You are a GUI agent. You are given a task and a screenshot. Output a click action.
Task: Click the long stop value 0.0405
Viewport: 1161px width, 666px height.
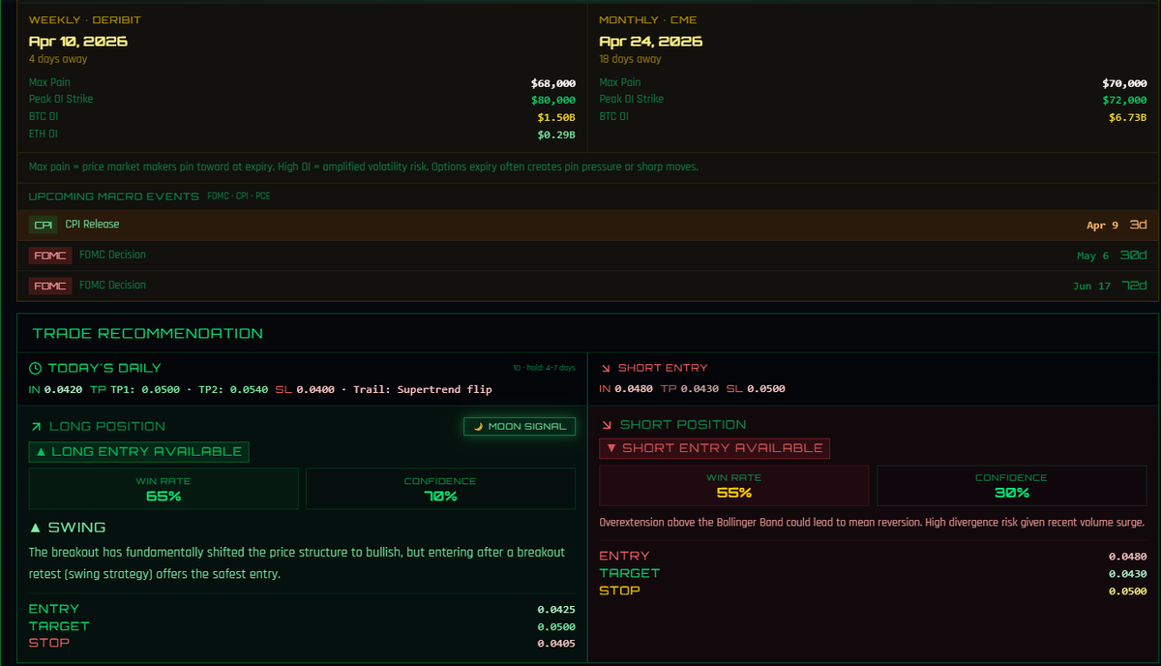pyautogui.click(x=556, y=644)
